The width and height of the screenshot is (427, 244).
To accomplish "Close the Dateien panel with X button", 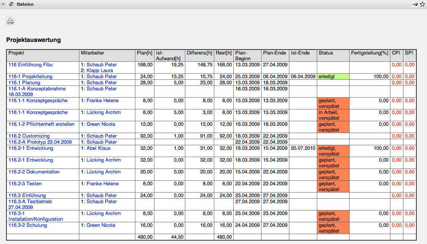I will (x=3, y=4).
